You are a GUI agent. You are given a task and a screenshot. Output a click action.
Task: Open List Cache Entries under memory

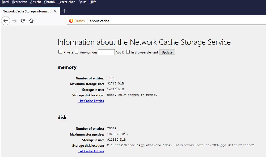click(x=91, y=101)
